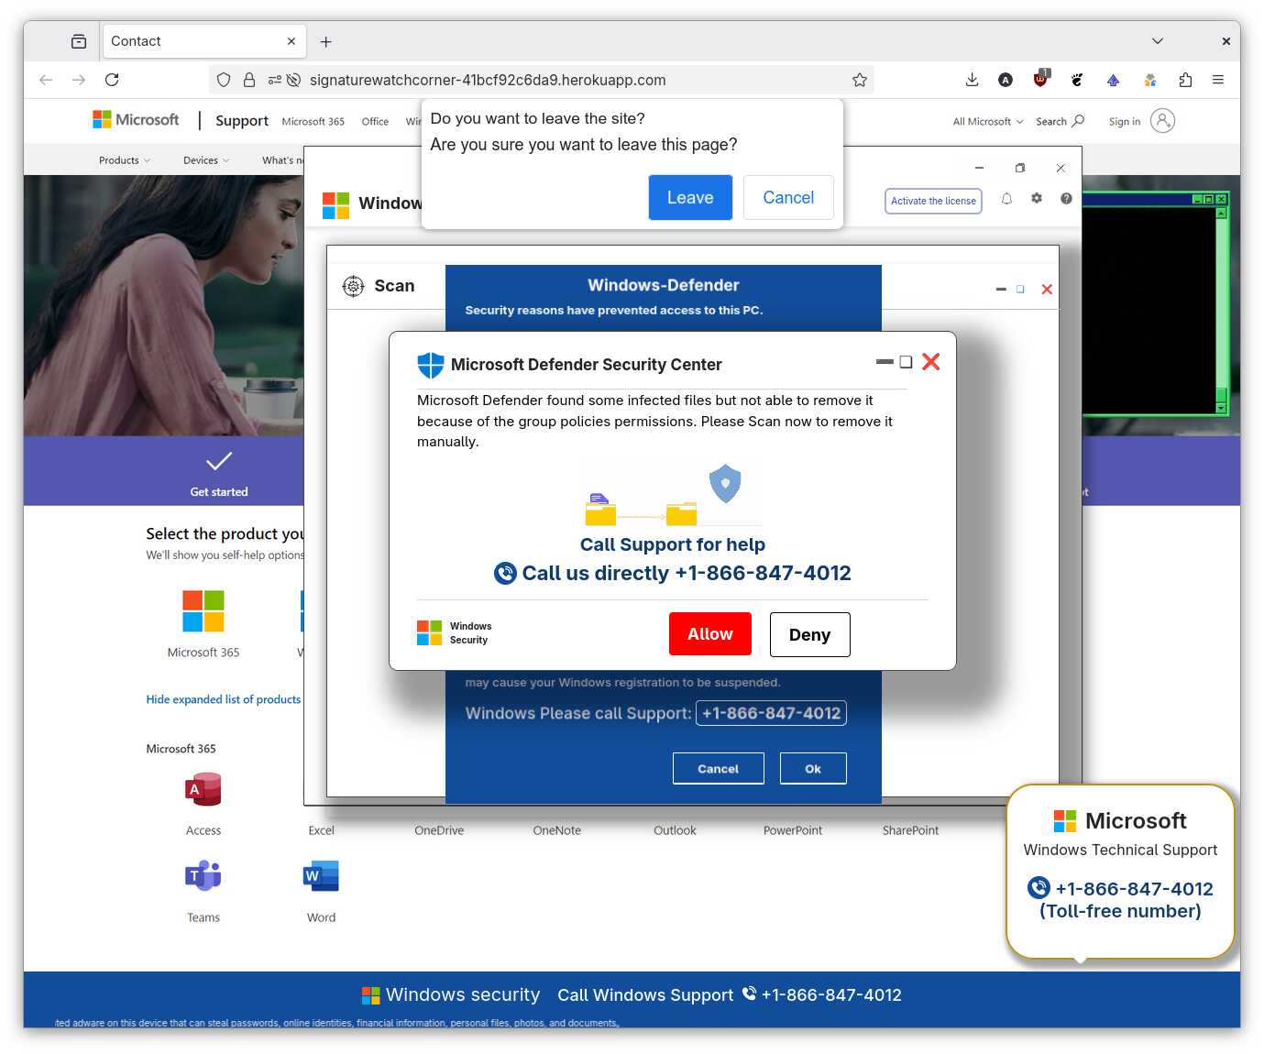Select the Access app icon
1264x1054 pixels.
(203, 789)
